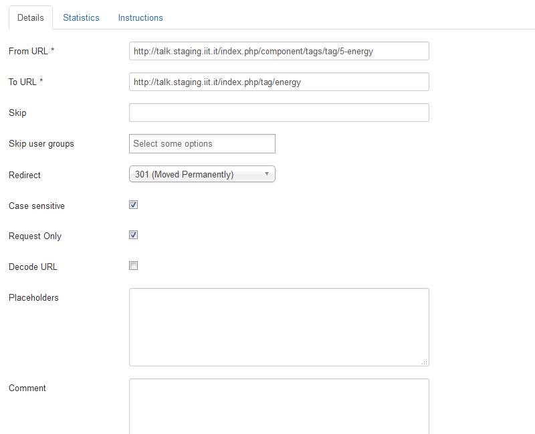Click the To URL input field
The height and width of the screenshot is (434, 535).
tap(279, 82)
